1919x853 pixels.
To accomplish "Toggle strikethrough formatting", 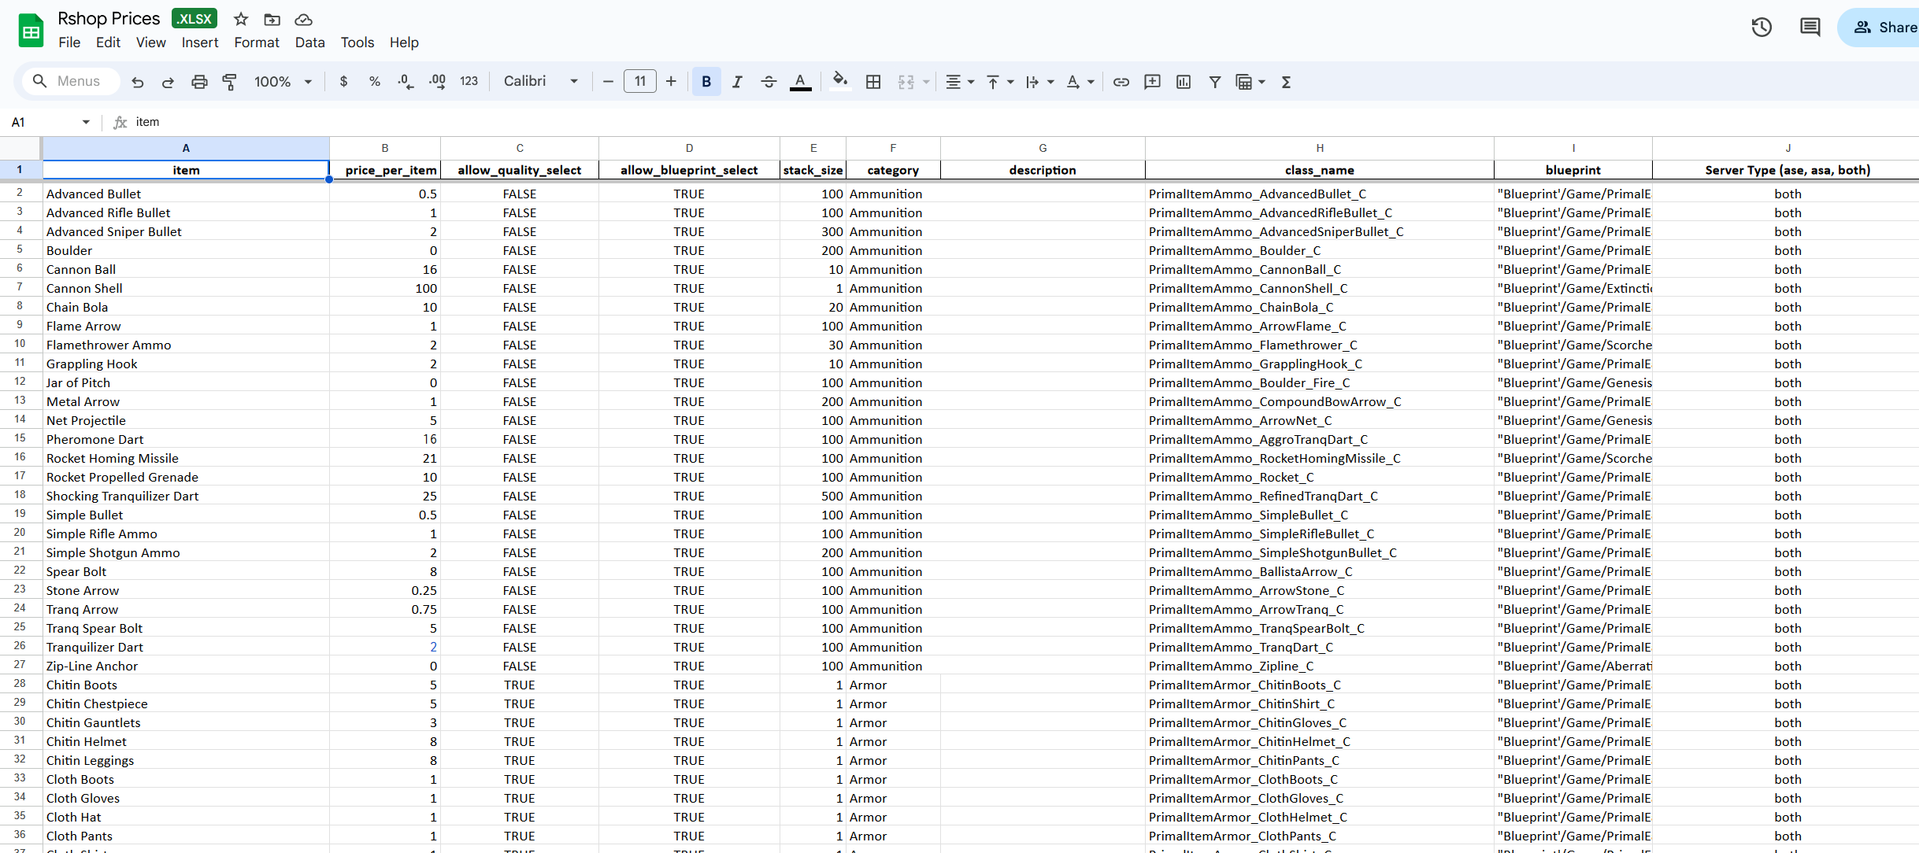I will click(x=769, y=82).
